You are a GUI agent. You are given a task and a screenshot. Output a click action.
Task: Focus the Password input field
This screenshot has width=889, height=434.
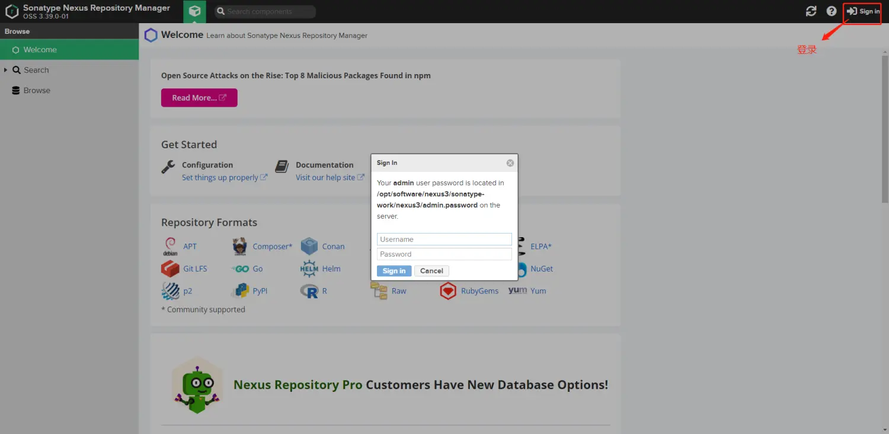444,254
